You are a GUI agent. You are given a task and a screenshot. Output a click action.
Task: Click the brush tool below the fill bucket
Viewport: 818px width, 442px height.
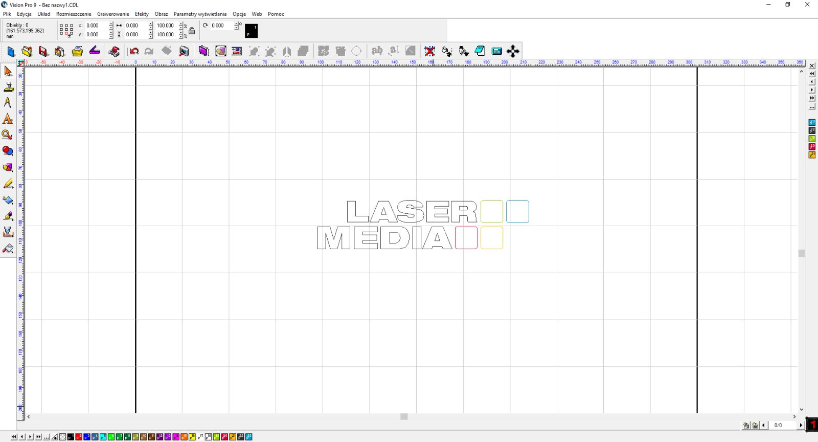point(8,216)
